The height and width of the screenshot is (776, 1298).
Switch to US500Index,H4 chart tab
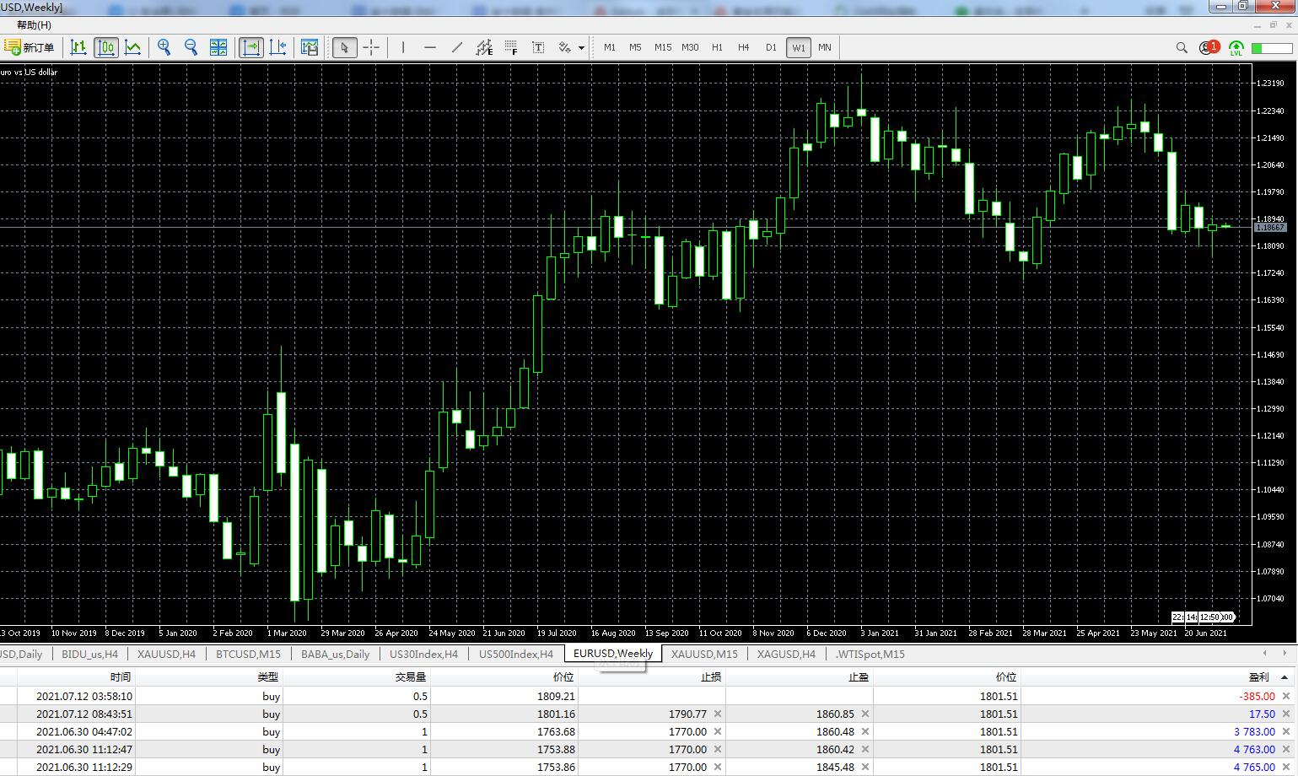[516, 654]
